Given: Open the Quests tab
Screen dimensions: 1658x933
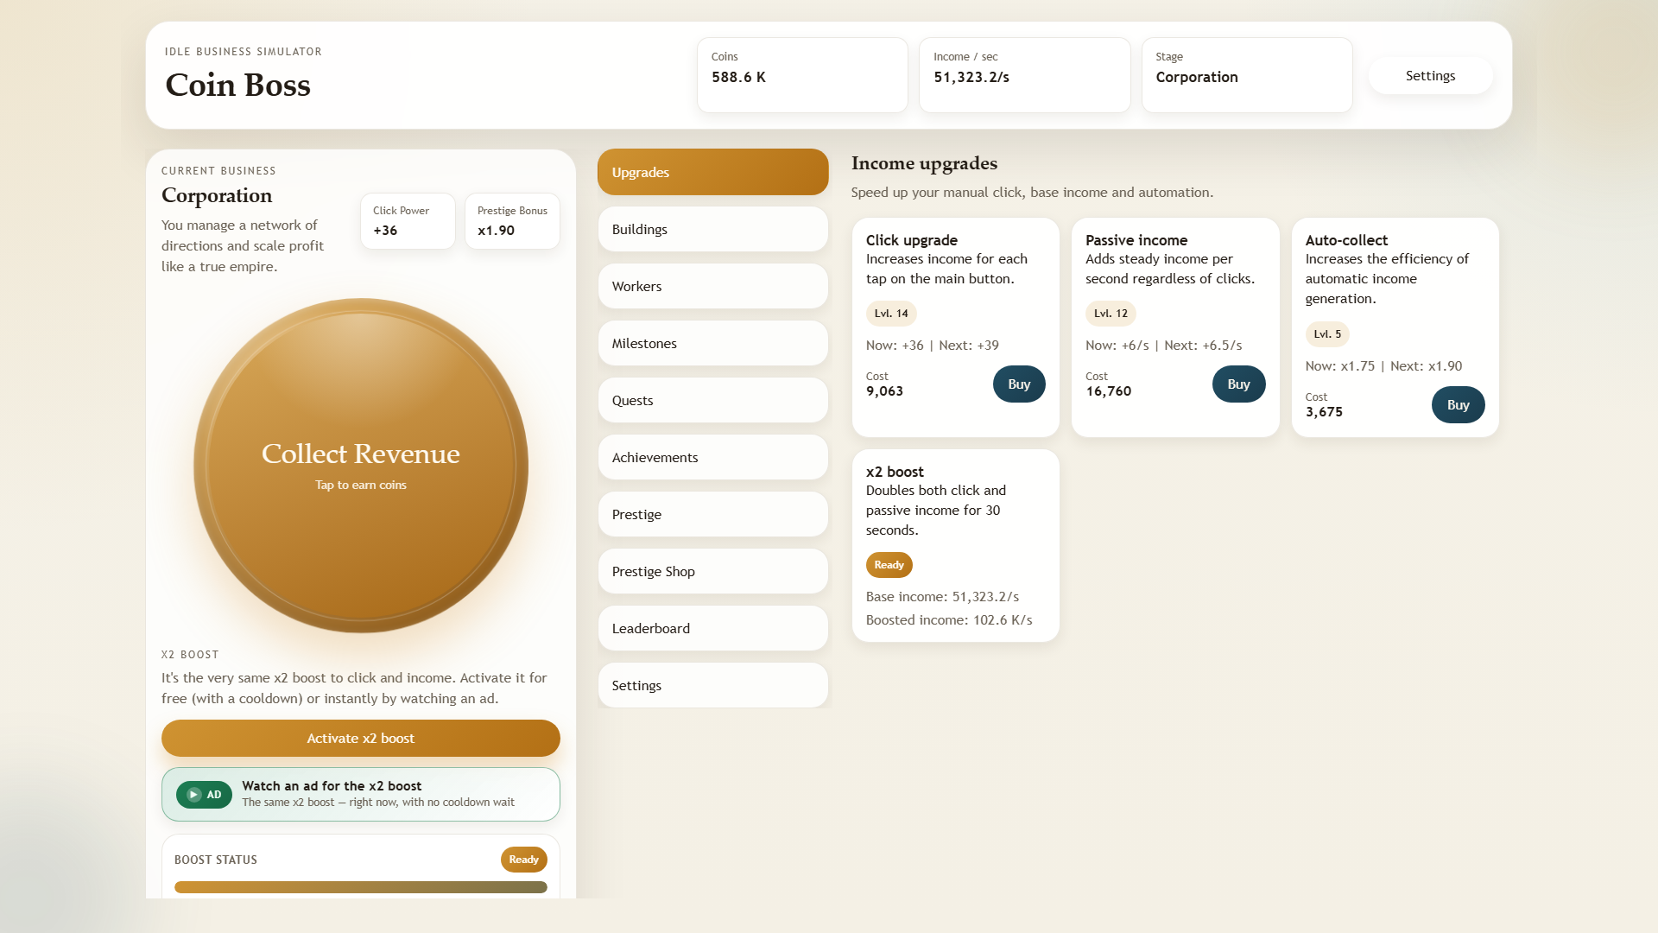Looking at the screenshot, I should pyautogui.click(x=712, y=400).
